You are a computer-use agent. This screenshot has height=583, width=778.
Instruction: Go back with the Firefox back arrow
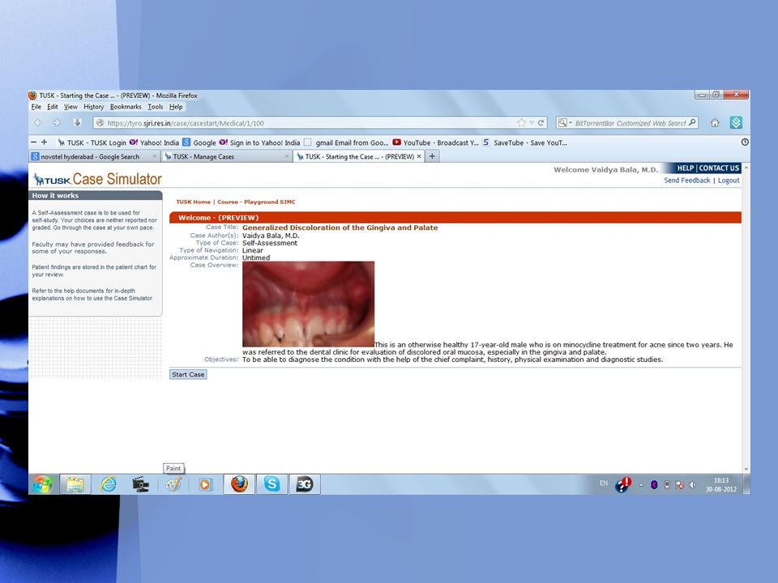coord(38,122)
